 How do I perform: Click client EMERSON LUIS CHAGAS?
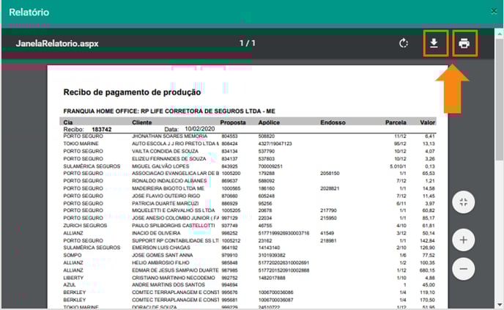pyautogui.click(x=160, y=248)
